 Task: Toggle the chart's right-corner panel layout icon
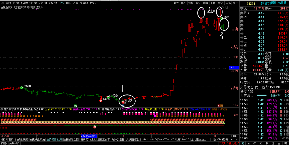[x=227, y=7]
